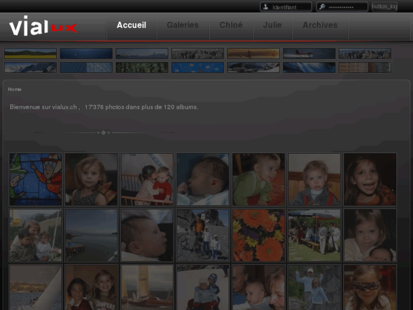
Task: Select the green forest foliage banner
Action: pyautogui.click(x=141, y=67)
